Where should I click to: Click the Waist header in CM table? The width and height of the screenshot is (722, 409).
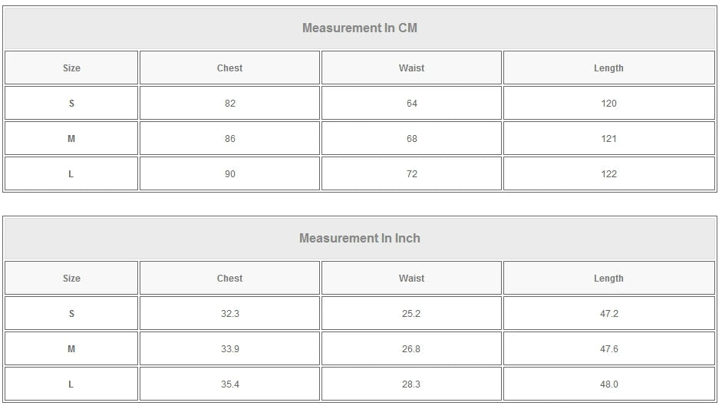411,68
